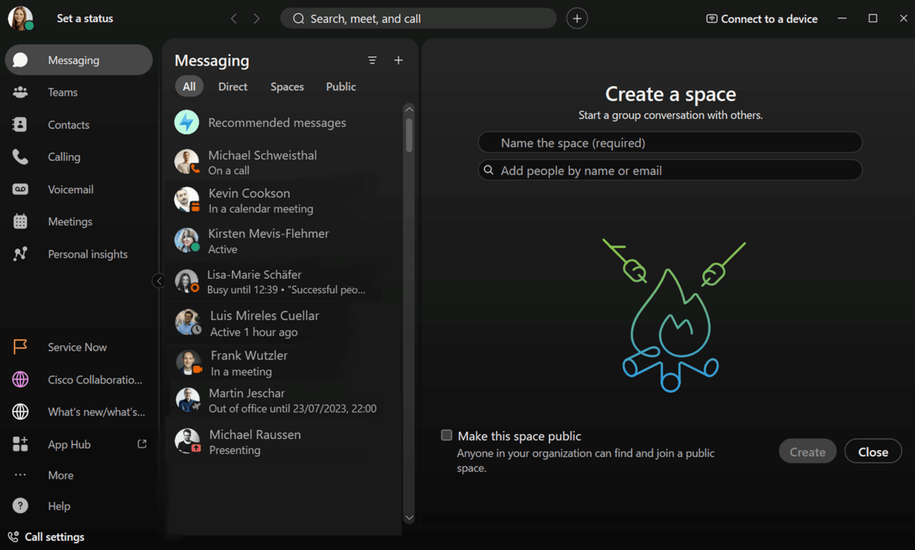The height and width of the screenshot is (550, 915).
Task: Click the profile avatar in top-left
Action: [x=20, y=18]
